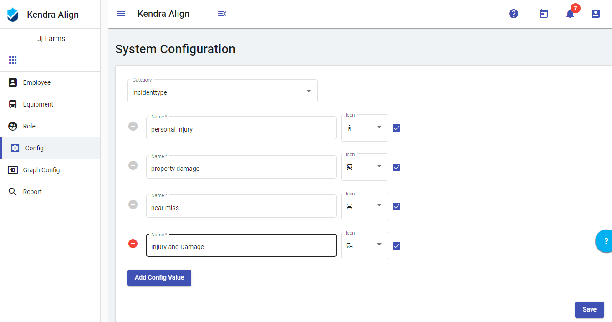Open the calendar icon in header
Viewport: 612px width, 322px height.
coord(543,14)
